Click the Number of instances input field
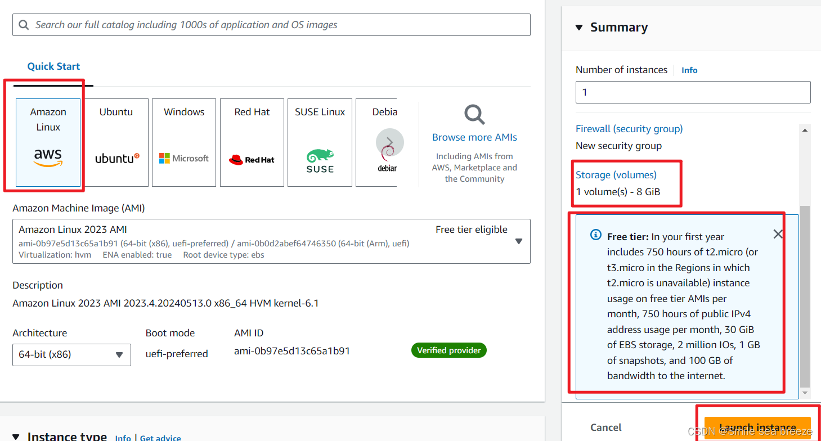Image resolution: width=821 pixels, height=441 pixels. point(692,92)
